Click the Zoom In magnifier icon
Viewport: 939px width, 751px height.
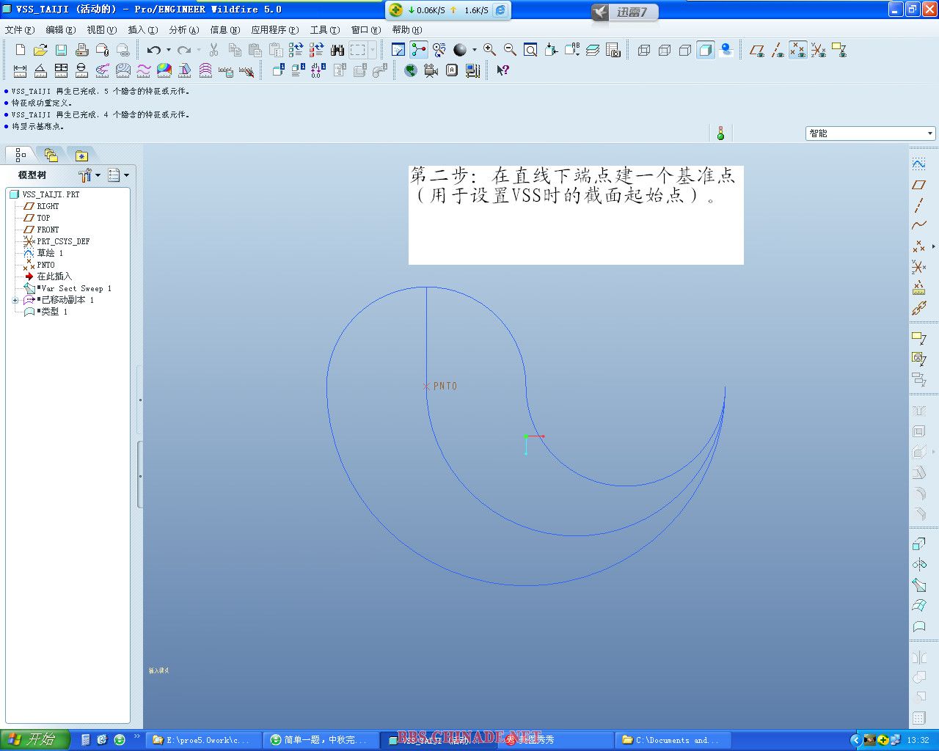(489, 50)
